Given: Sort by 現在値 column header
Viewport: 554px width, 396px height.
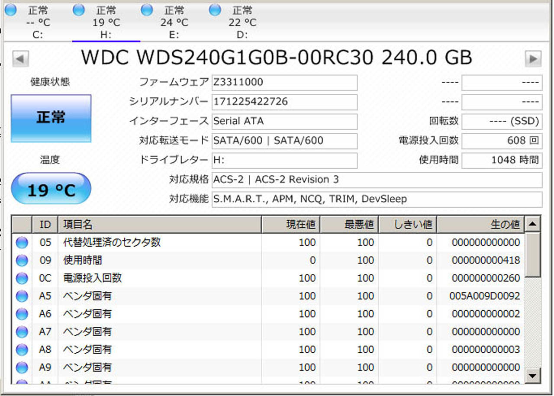Looking at the screenshot, I should pyautogui.click(x=291, y=224).
